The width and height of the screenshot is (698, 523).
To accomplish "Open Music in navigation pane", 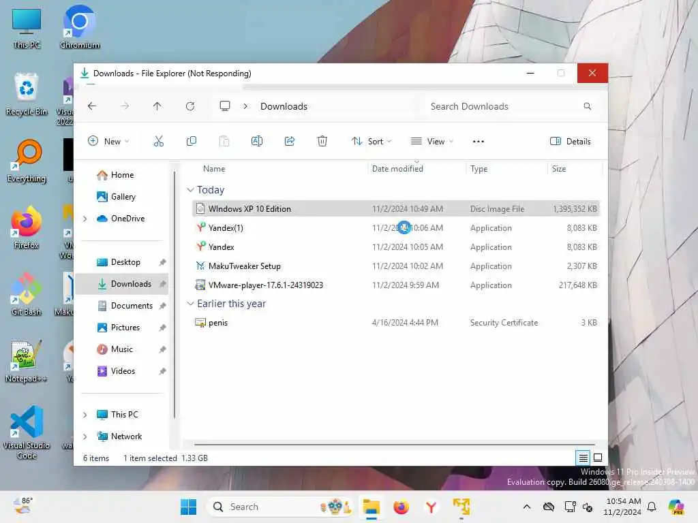I will click(121, 349).
